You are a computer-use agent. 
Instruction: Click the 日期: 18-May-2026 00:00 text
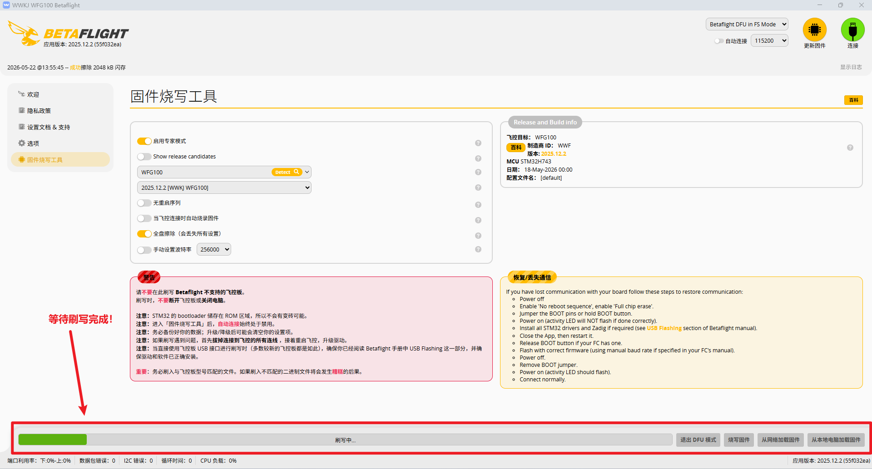pos(540,170)
